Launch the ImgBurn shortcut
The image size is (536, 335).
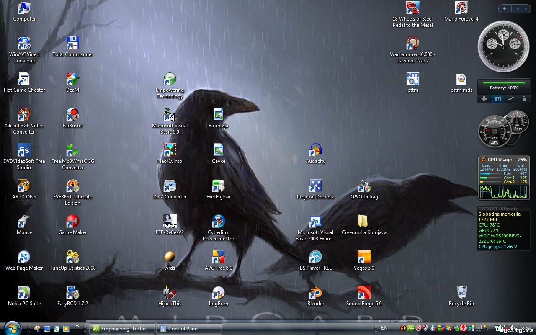[219, 296]
